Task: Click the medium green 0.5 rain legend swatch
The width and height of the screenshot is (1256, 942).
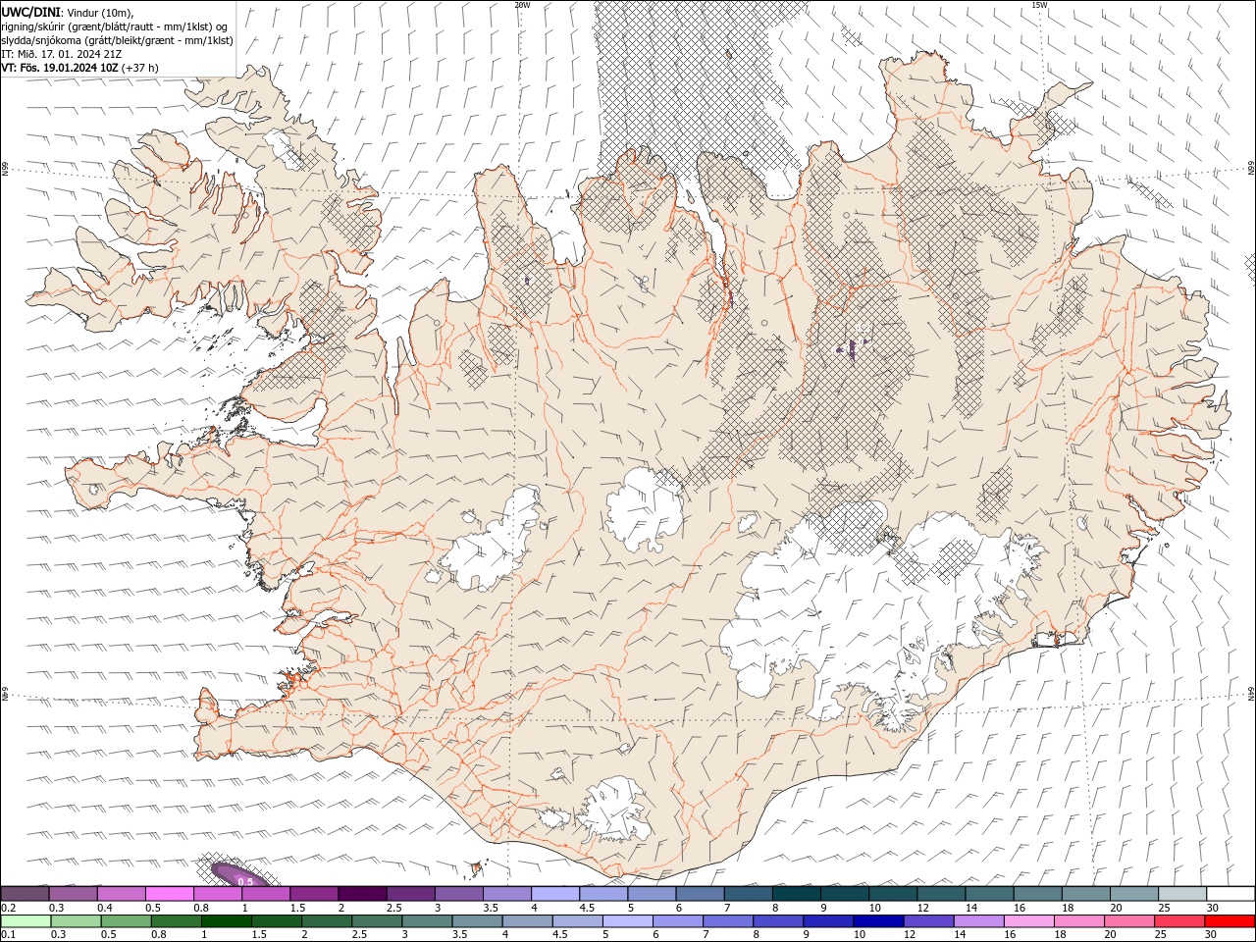Action: pos(126,921)
